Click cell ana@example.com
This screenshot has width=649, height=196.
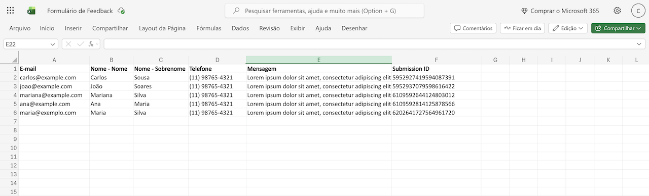pyautogui.click(x=54, y=104)
